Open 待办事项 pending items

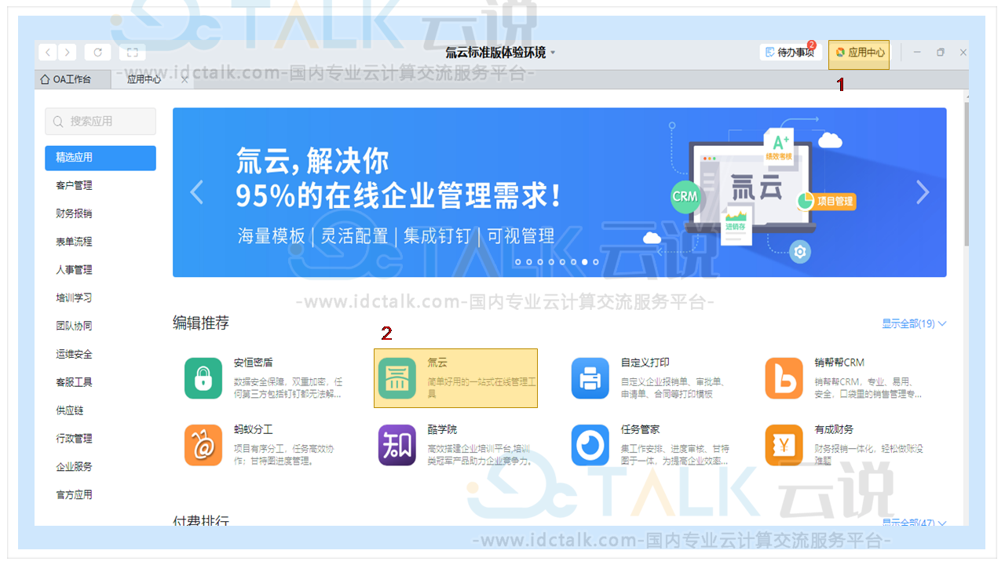791,53
